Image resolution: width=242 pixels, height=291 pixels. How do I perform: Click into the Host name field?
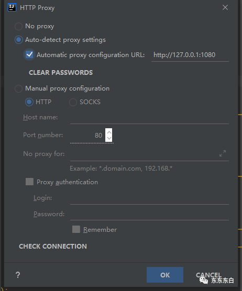[149, 118]
